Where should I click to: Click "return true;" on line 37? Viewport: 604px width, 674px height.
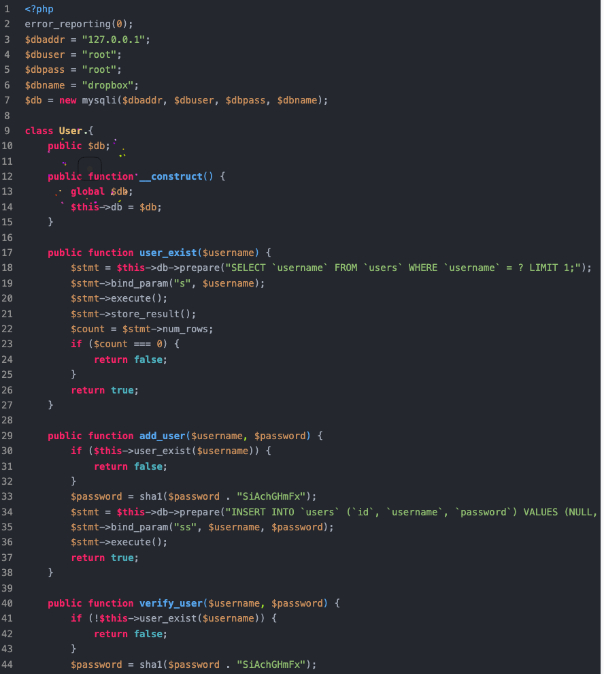click(105, 558)
